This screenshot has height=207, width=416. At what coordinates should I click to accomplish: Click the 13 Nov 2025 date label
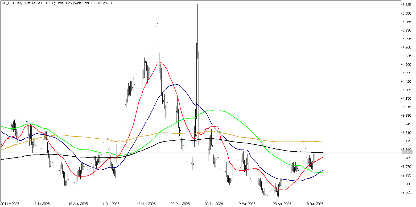146,204
